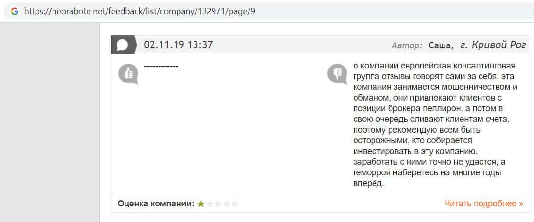Click the dashed line in pros column
534x222 pixels.
tap(161, 66)
